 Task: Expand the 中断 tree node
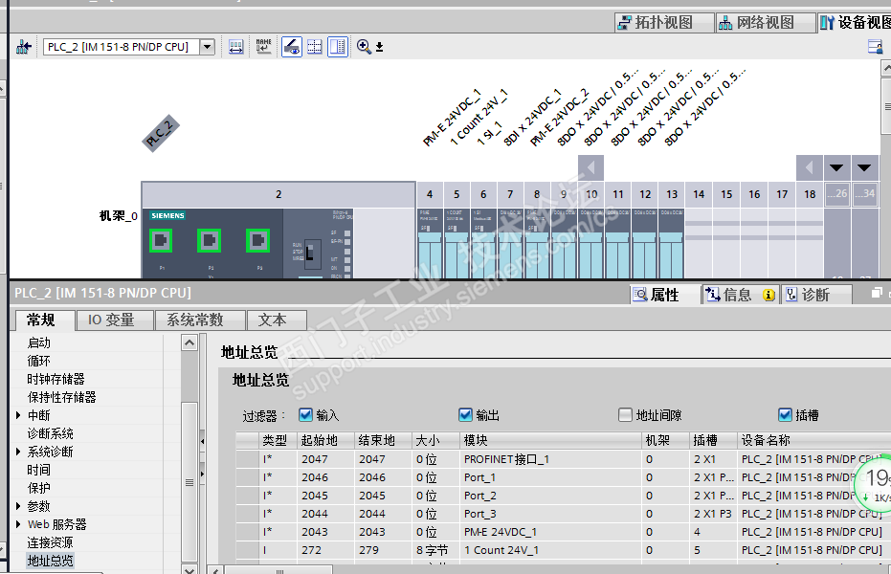tap(18, 415)
